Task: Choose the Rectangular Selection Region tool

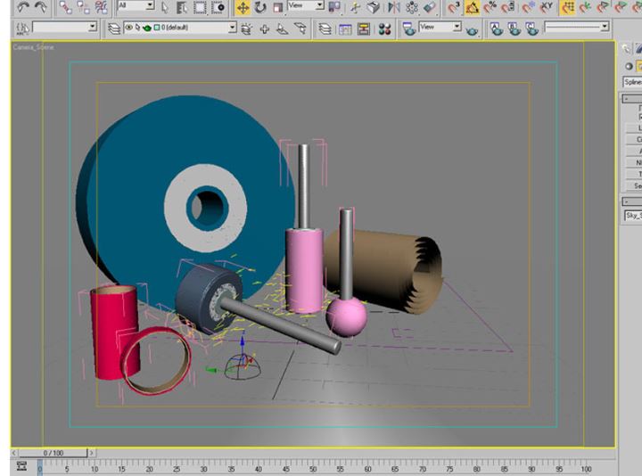Action: (x=200, y=7)
